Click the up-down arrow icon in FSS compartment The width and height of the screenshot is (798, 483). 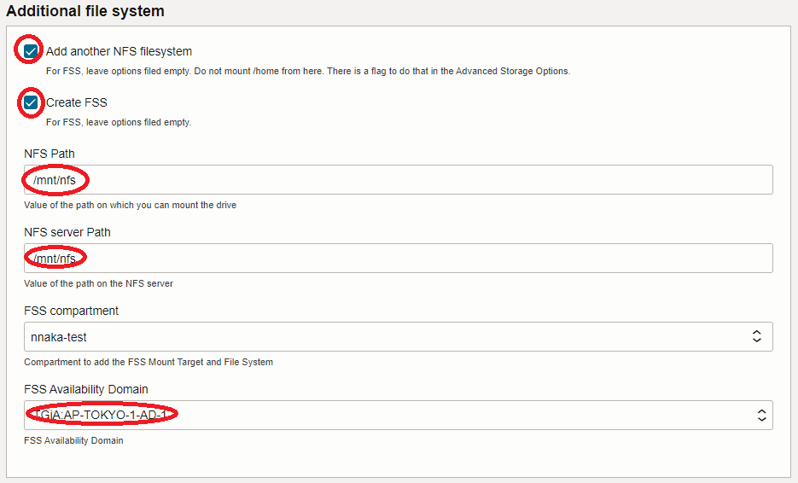coord(756,337)
